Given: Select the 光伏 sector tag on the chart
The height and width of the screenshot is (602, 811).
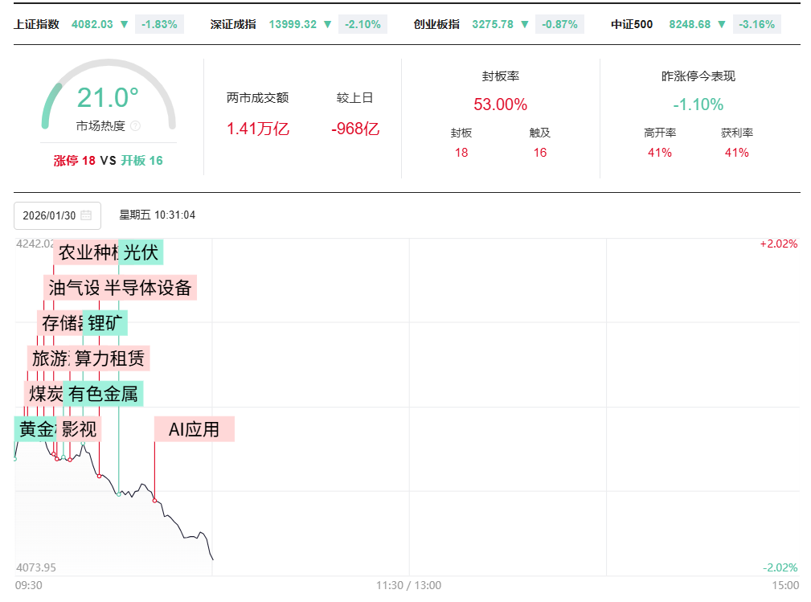Looking at the screenshot, I should tap(141, 252).
